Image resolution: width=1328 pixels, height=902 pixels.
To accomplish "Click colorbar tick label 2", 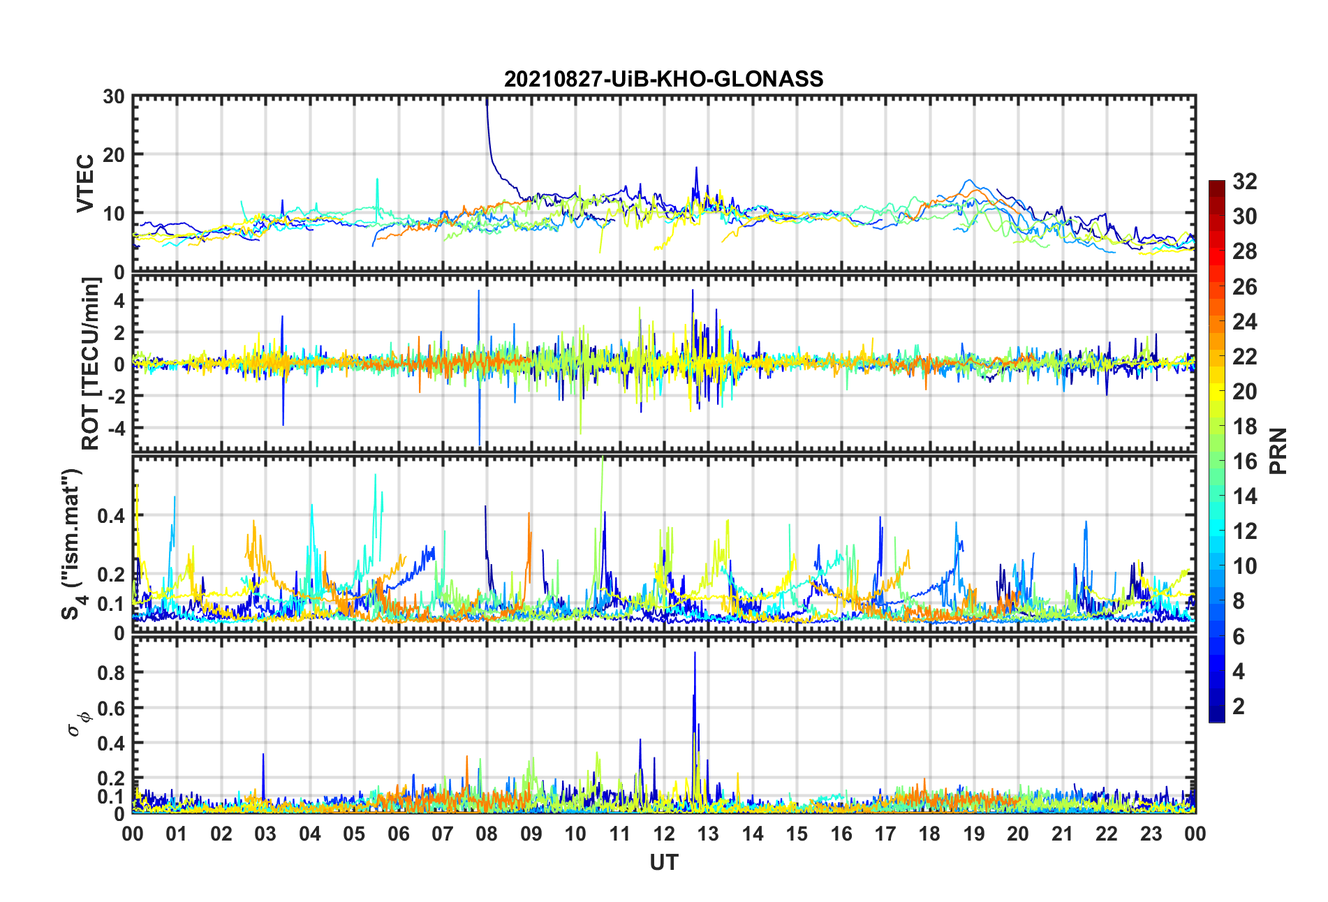I will tap(1239, 707).
